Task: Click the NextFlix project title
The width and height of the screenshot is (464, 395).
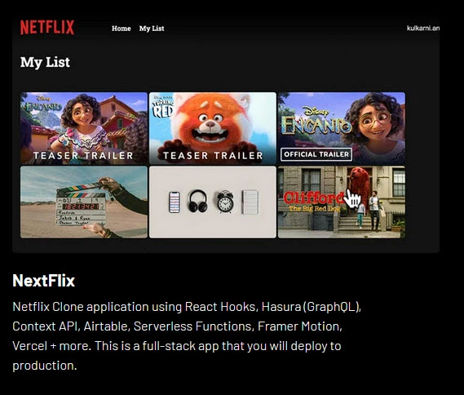Action: (43, 280)
